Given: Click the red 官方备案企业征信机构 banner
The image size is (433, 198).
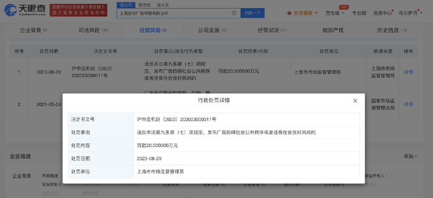Looking at the screenshot, I should point(78,10).
